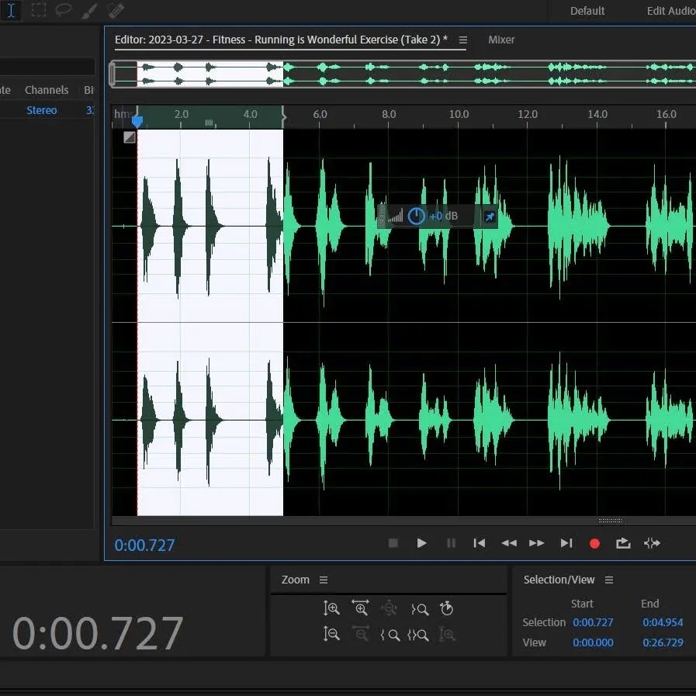This screenshot has height=696, width=696.
Task: Toggle the HUD pin button
Action: [x=490, y=216]
